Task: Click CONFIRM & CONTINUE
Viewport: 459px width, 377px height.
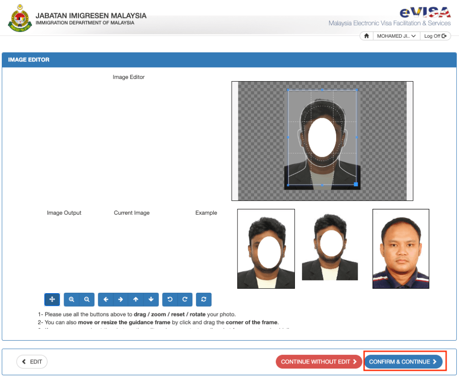Action: point(403,361)
